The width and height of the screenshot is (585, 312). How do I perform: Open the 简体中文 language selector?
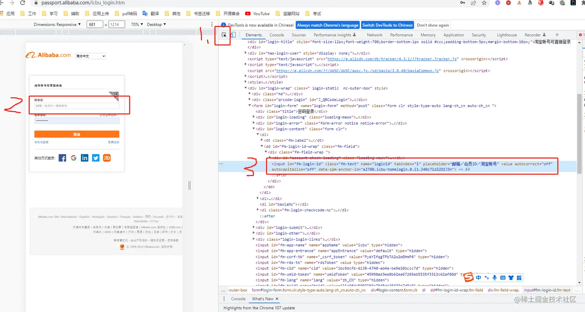pyautogui.click(x=91, y=56)
